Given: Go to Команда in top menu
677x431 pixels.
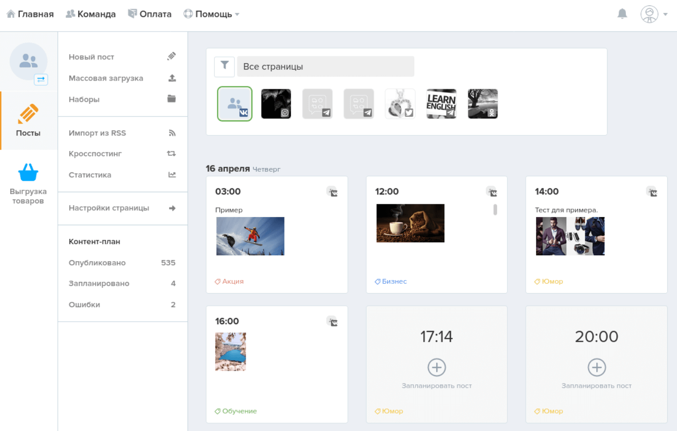Looking at the screenshot, I should 91,14.
